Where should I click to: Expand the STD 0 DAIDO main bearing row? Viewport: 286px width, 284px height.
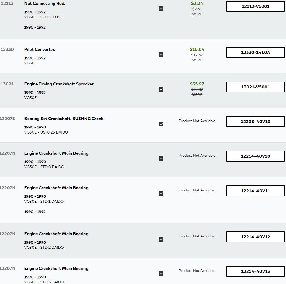pyautogui.click(x=161, y=159)
